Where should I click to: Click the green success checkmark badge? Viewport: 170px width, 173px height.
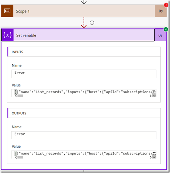166,29
